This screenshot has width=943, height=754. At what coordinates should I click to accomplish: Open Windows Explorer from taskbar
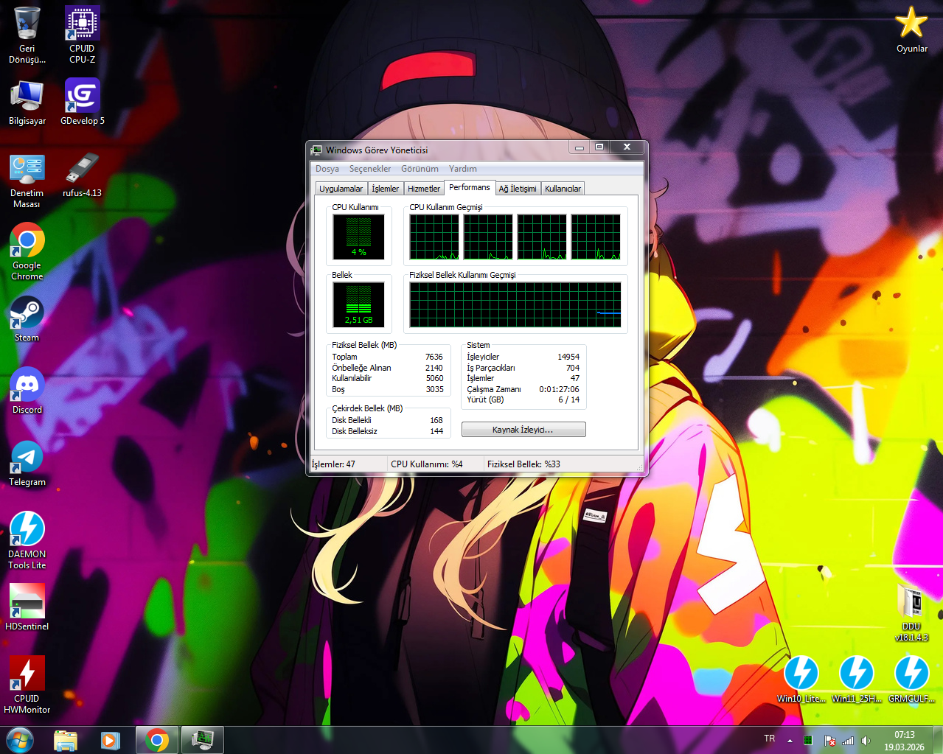coord(66,740)
